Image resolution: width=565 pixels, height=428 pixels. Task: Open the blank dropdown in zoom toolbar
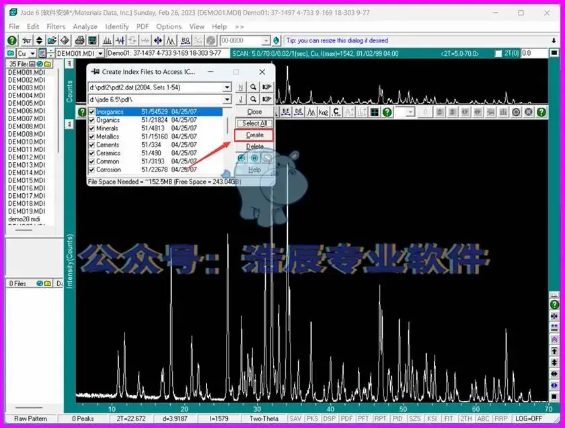(x=410, y=112)
